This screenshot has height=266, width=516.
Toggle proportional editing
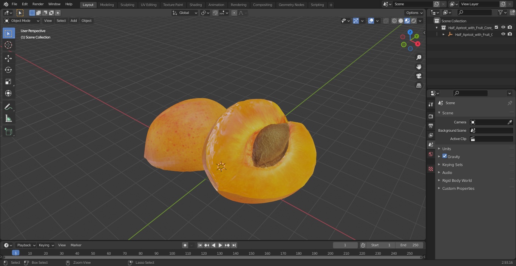[x=234, y=13]
